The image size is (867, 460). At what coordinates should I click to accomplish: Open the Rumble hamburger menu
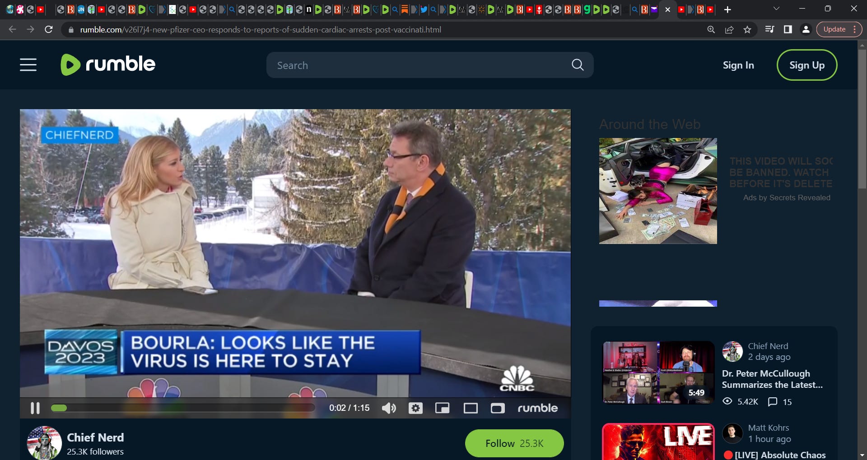(28, 65)
